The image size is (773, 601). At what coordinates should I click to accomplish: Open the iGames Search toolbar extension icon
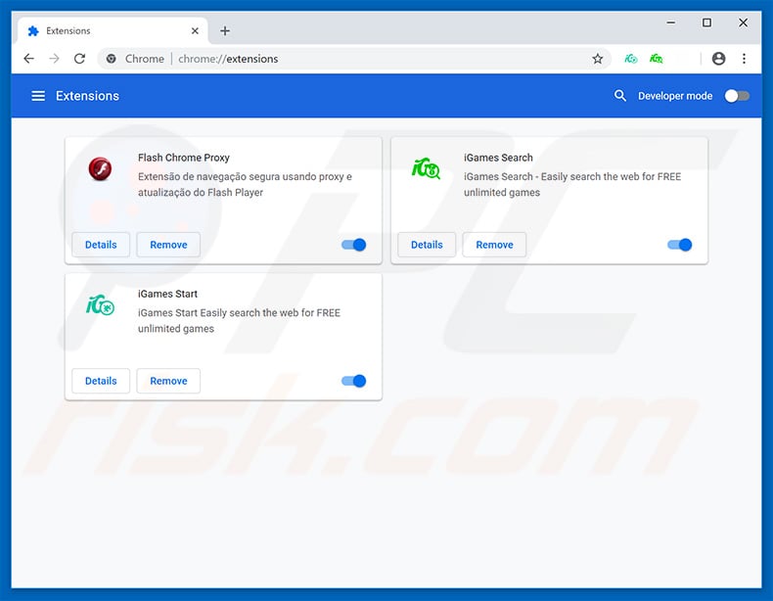(657, 59)
